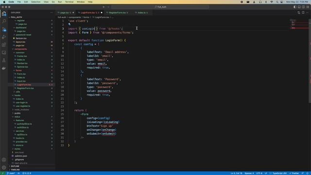Open the Testing beaker view
The image size is (311, 175).
4,60
